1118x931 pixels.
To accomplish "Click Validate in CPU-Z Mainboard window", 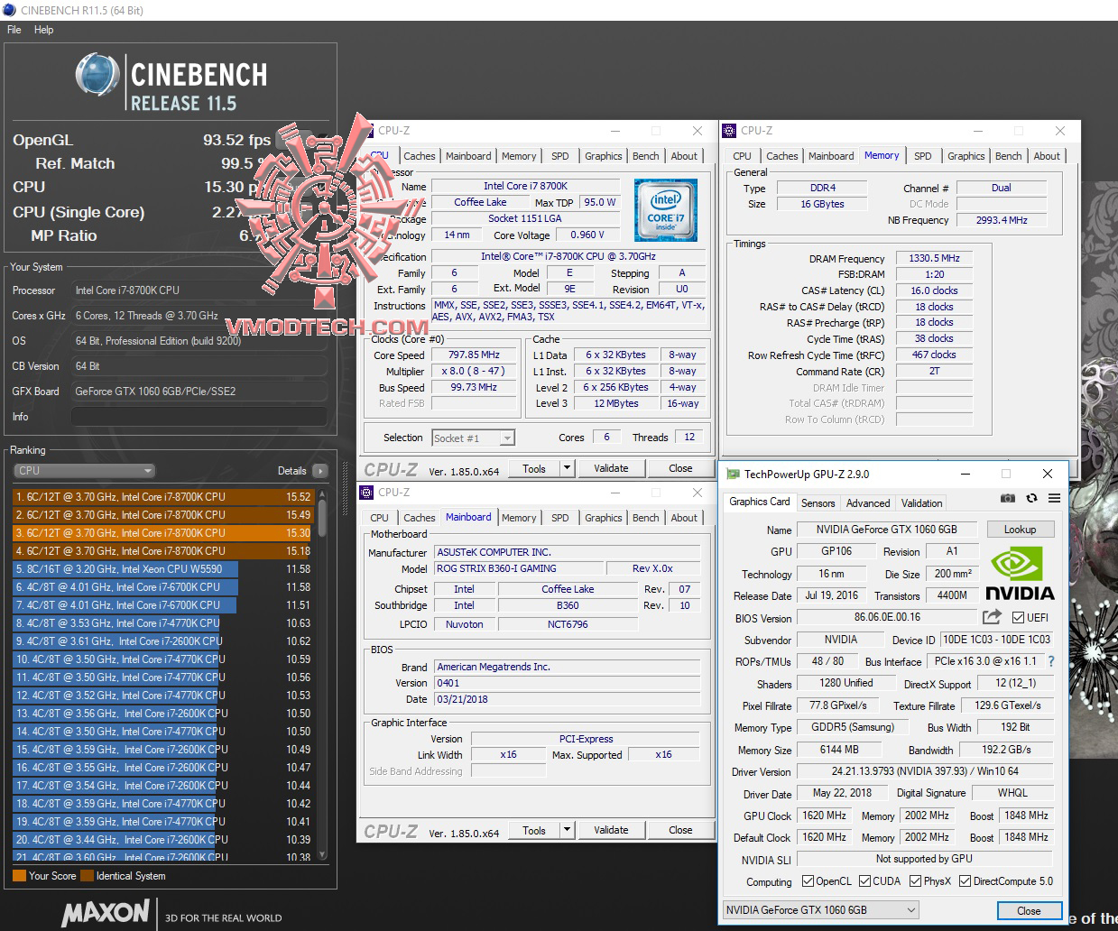I will click(x=611, y=830).
